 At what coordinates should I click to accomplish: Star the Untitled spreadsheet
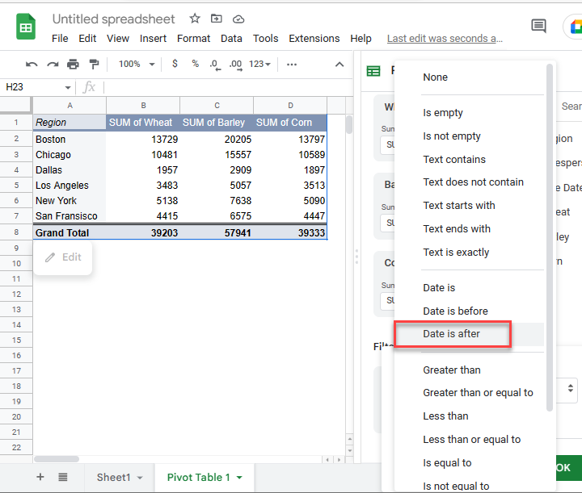[195, 19]
